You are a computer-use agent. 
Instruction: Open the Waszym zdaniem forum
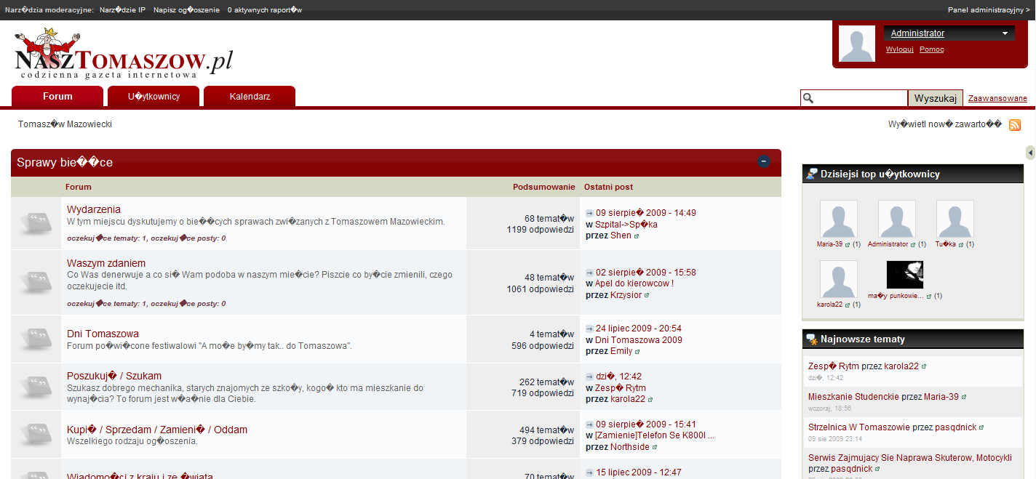[106, 263]
